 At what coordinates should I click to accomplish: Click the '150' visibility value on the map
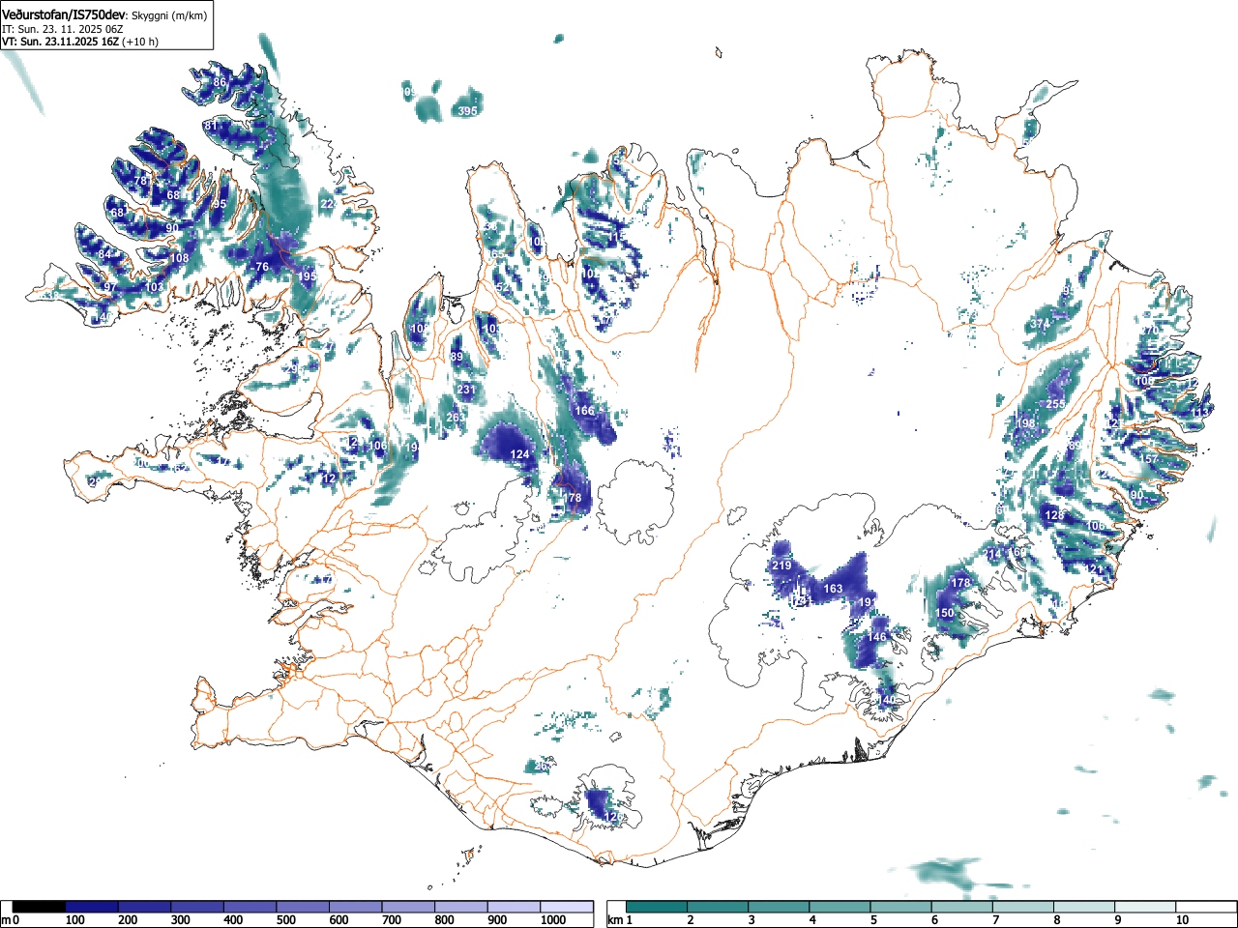point(945,614)
